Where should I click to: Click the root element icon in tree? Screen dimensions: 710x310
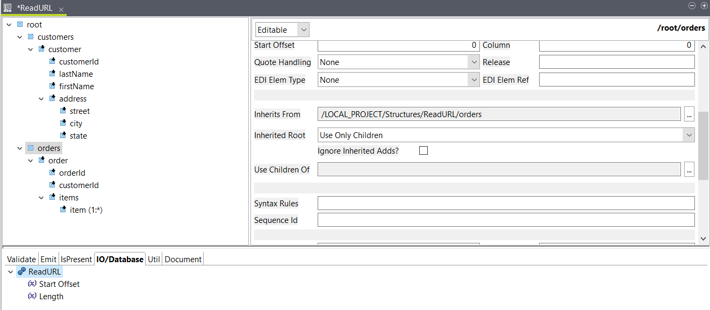tap(20, 25)
